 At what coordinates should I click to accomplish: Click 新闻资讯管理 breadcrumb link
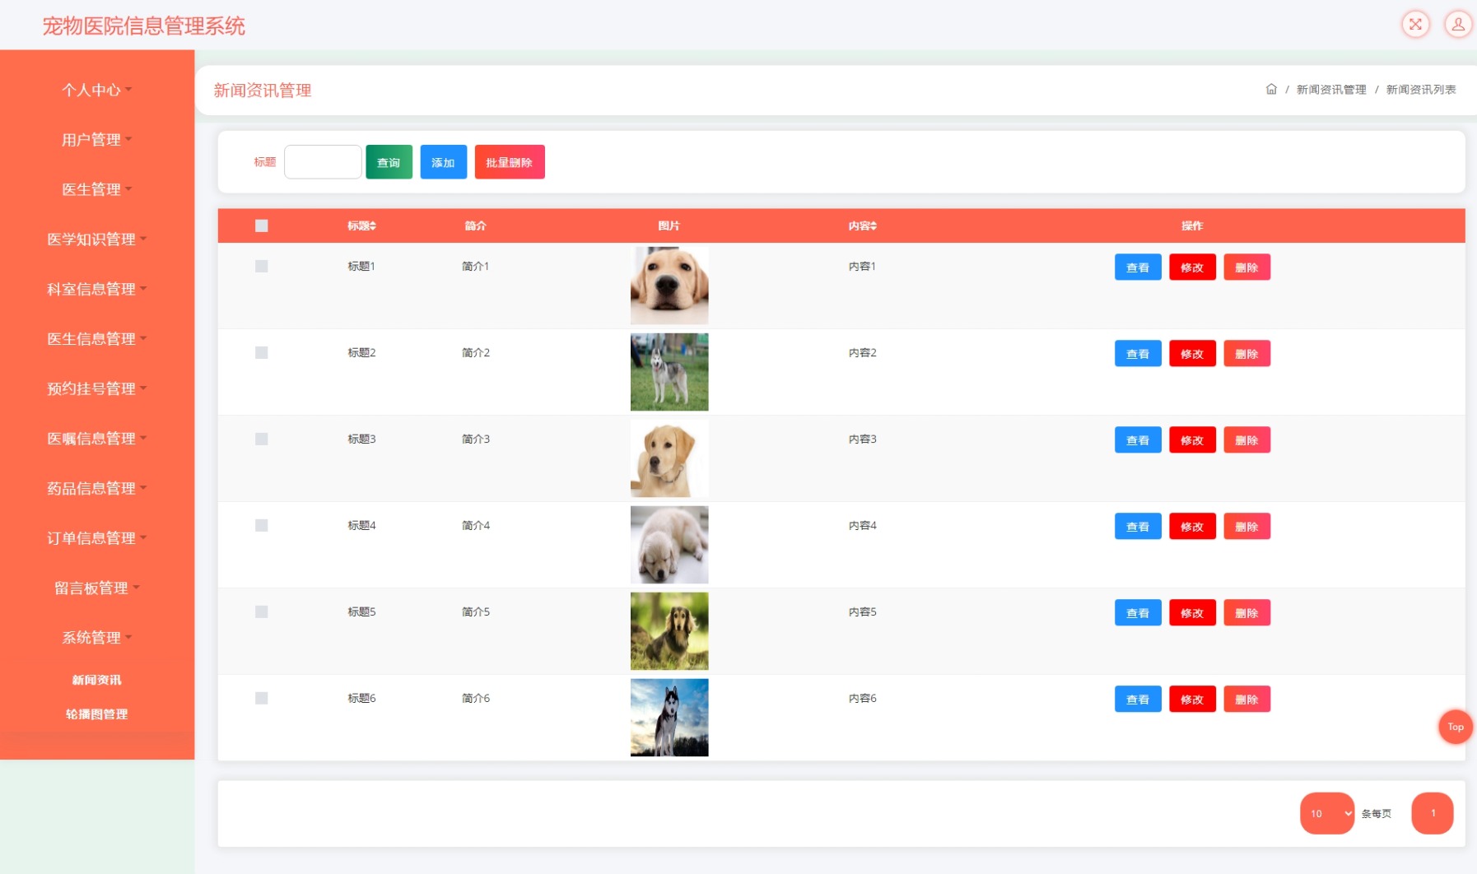[x=1331, y=89]
